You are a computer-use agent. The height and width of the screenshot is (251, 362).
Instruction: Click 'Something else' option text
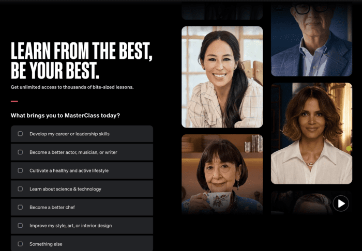tap(46, 244)
